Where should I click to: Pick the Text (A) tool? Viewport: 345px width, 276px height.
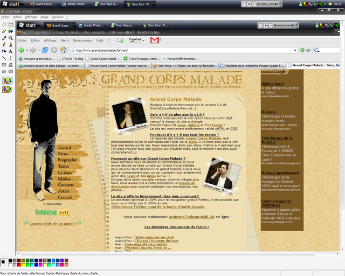pos(11,52)
